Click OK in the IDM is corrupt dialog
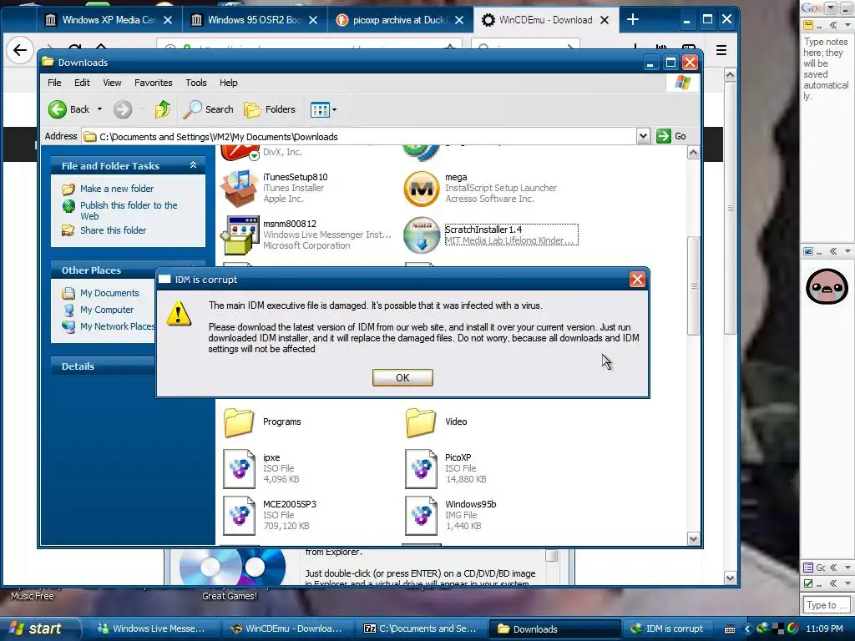855x641 pixels. (402, 378)
